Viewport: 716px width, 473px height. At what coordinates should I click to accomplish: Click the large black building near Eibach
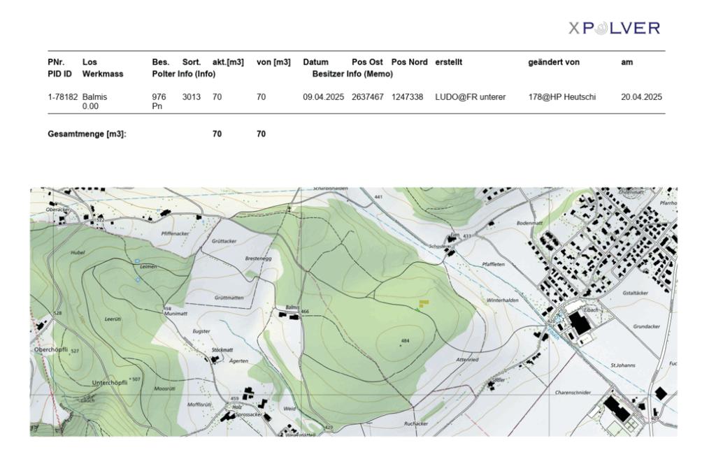pyautogui.click(x=578, y=323)
